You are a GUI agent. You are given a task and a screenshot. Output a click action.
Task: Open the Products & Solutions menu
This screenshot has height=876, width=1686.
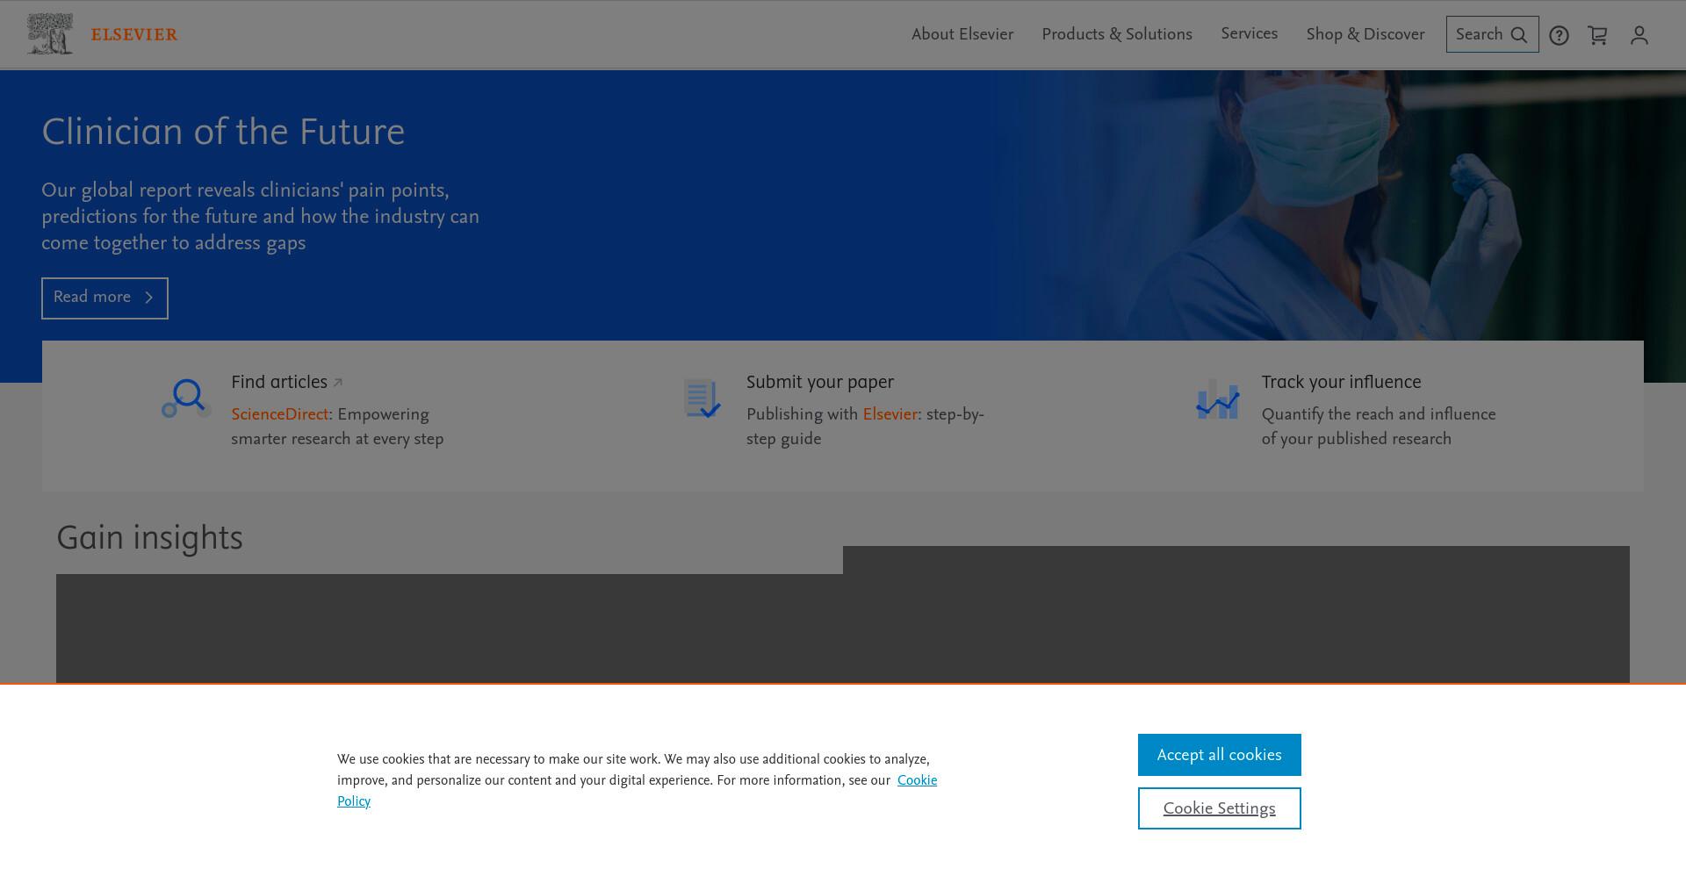(1117, 34)
